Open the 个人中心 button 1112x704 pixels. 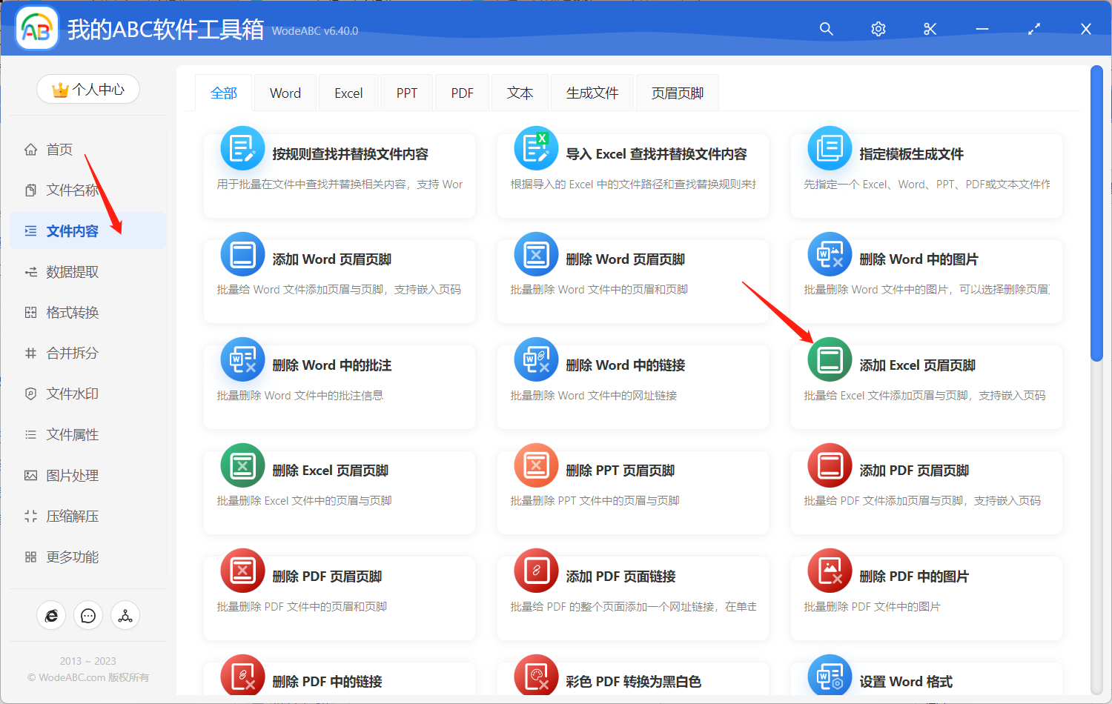click(88, 89)
